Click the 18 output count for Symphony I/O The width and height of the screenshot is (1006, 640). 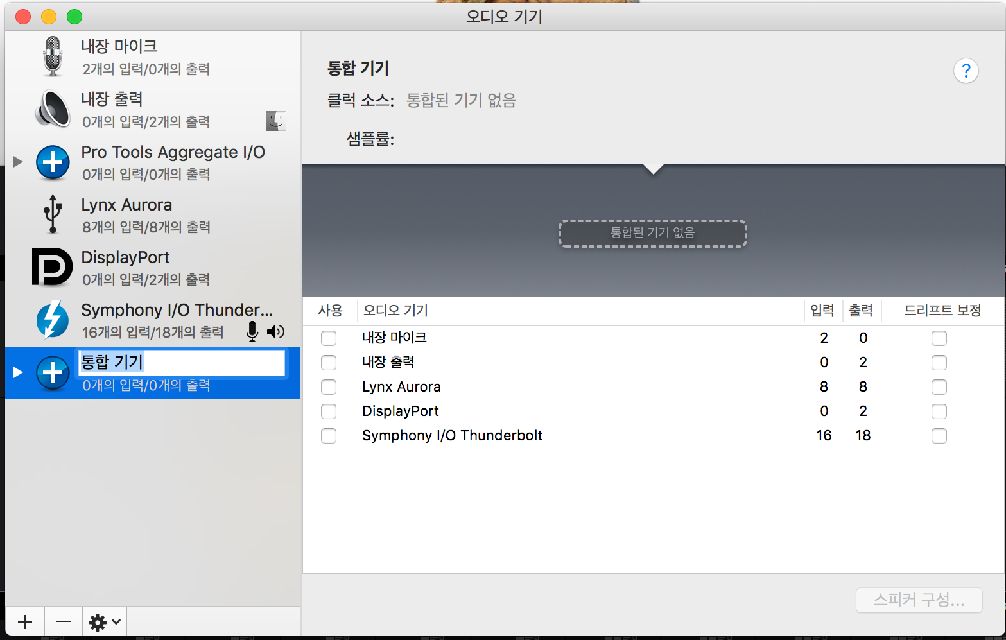coord(863,436)
